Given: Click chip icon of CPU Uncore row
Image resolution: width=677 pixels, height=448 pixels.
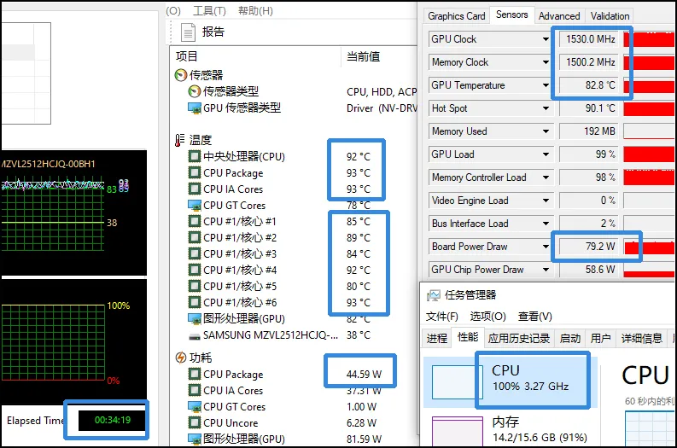Looking at the screenshot, I should coord(195,422).
